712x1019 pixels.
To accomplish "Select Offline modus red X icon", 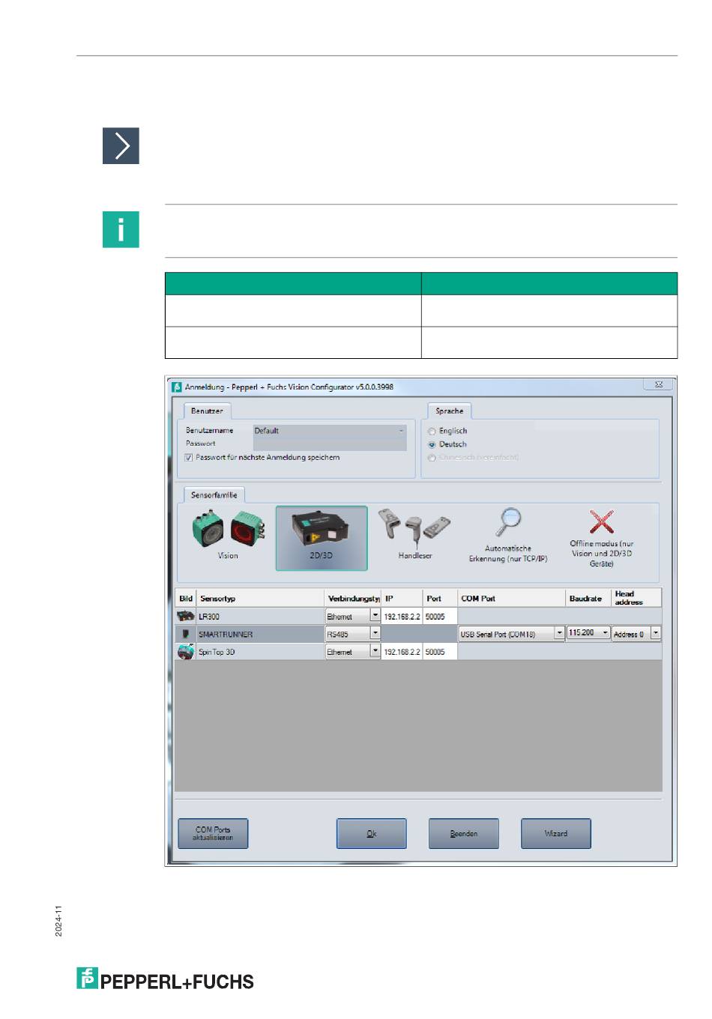I will tap(601, 522).
